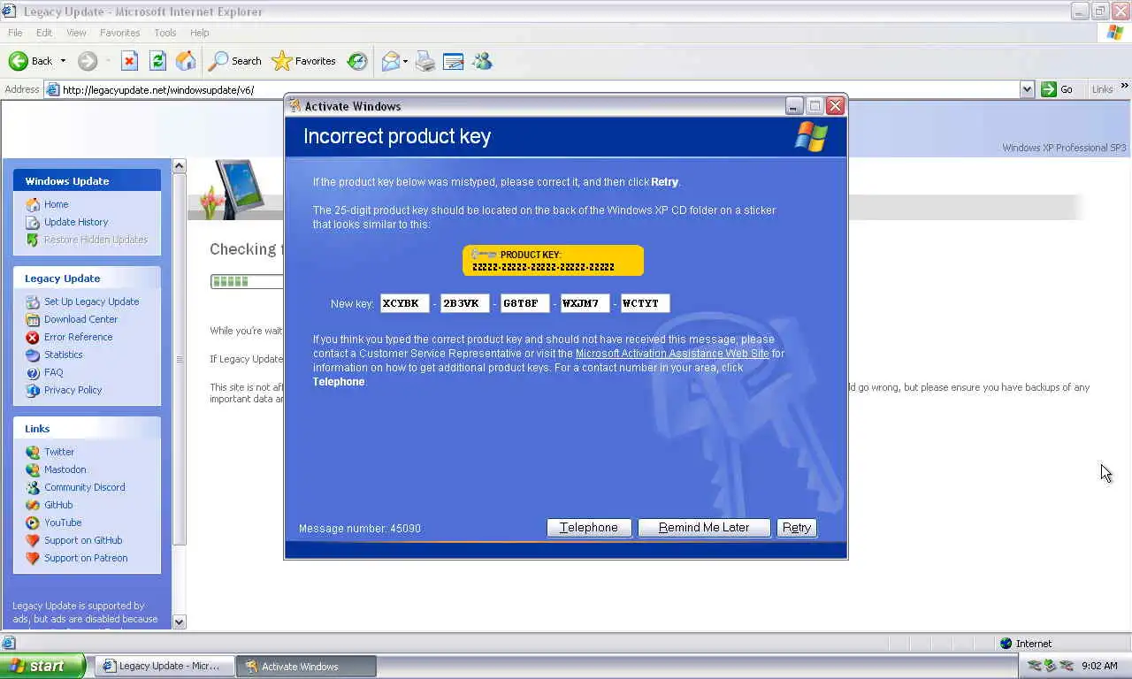Click the Statistics sidebar icon

point(33,355)
